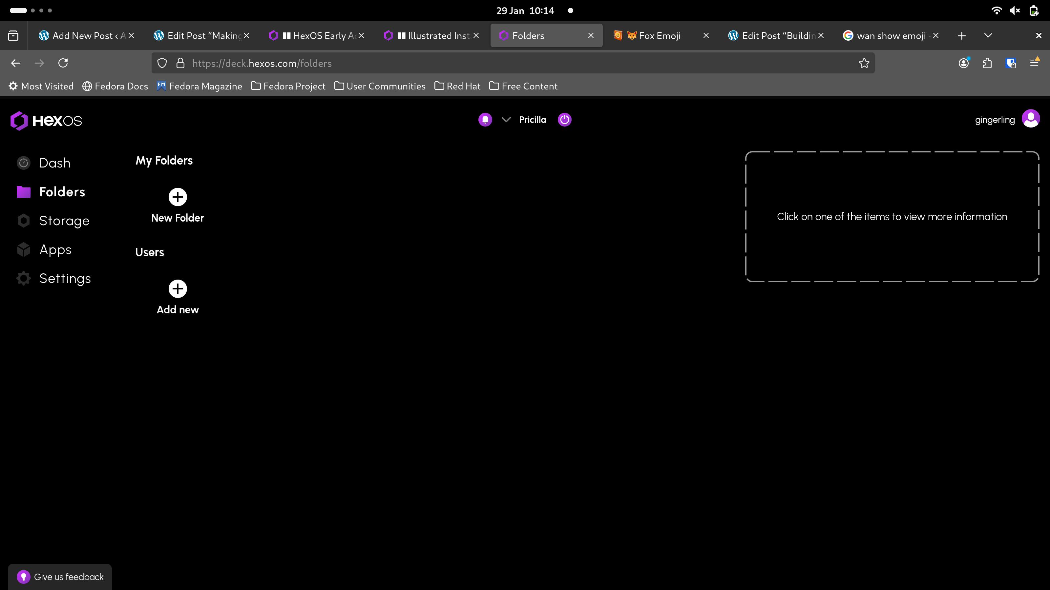
Task: Click the Bitwarden shield extension icon
Action: coord(1011,63)
